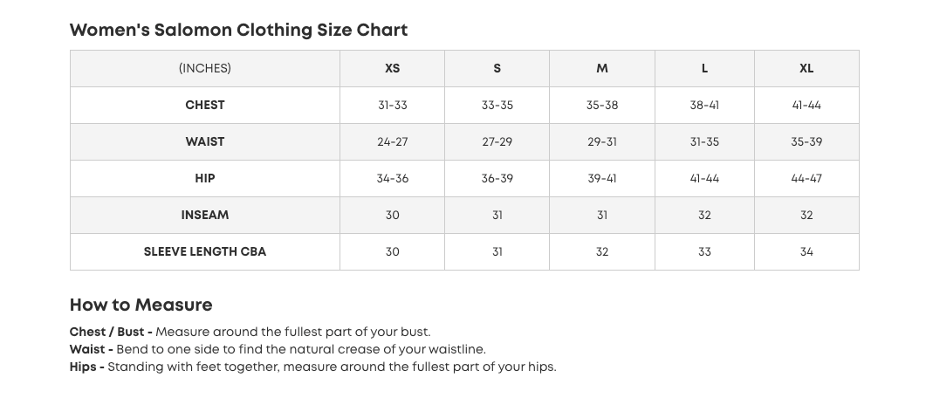Click the SLEEVE LENGTH CBA row label

(205, 251)
